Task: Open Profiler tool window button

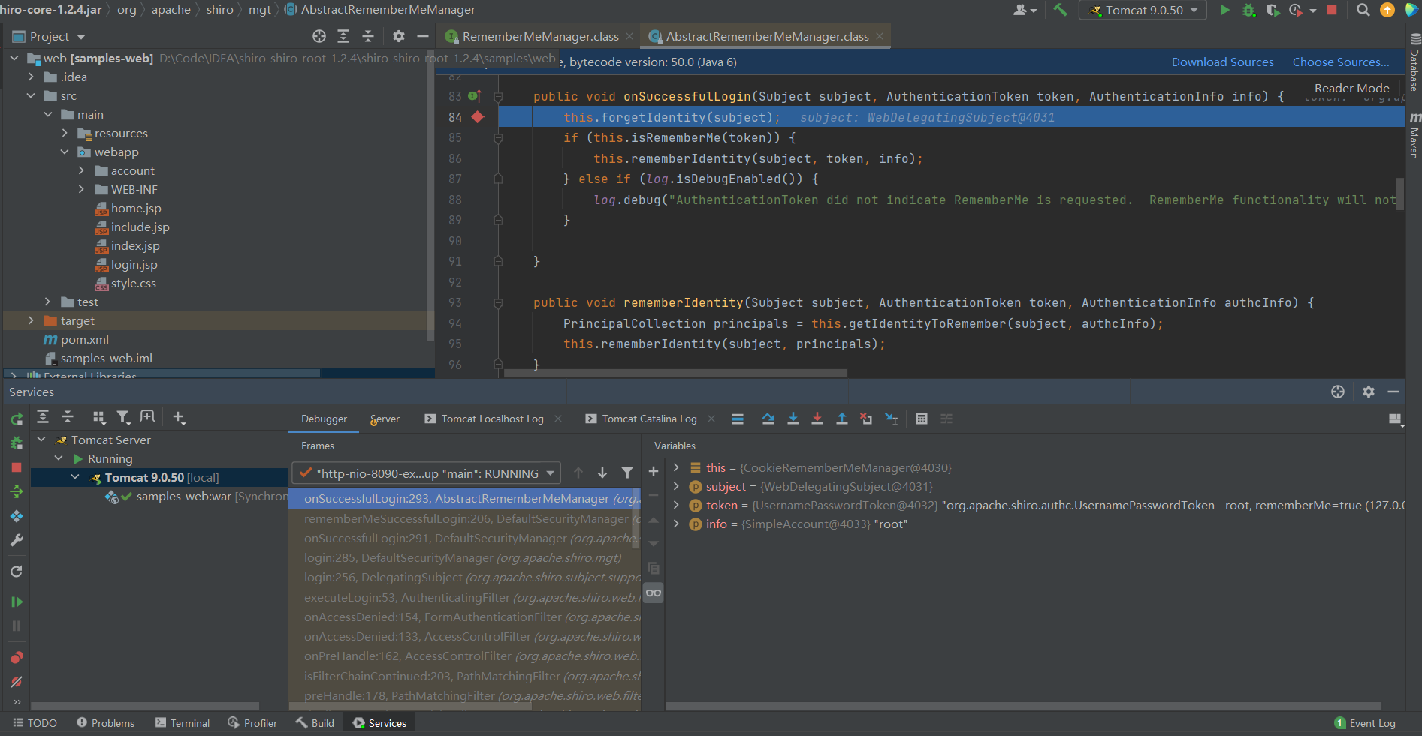Action: coord(252,723)
